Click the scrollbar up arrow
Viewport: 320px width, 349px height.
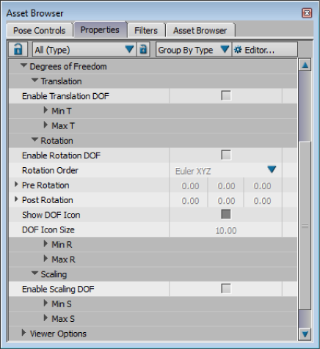[305, 65]
